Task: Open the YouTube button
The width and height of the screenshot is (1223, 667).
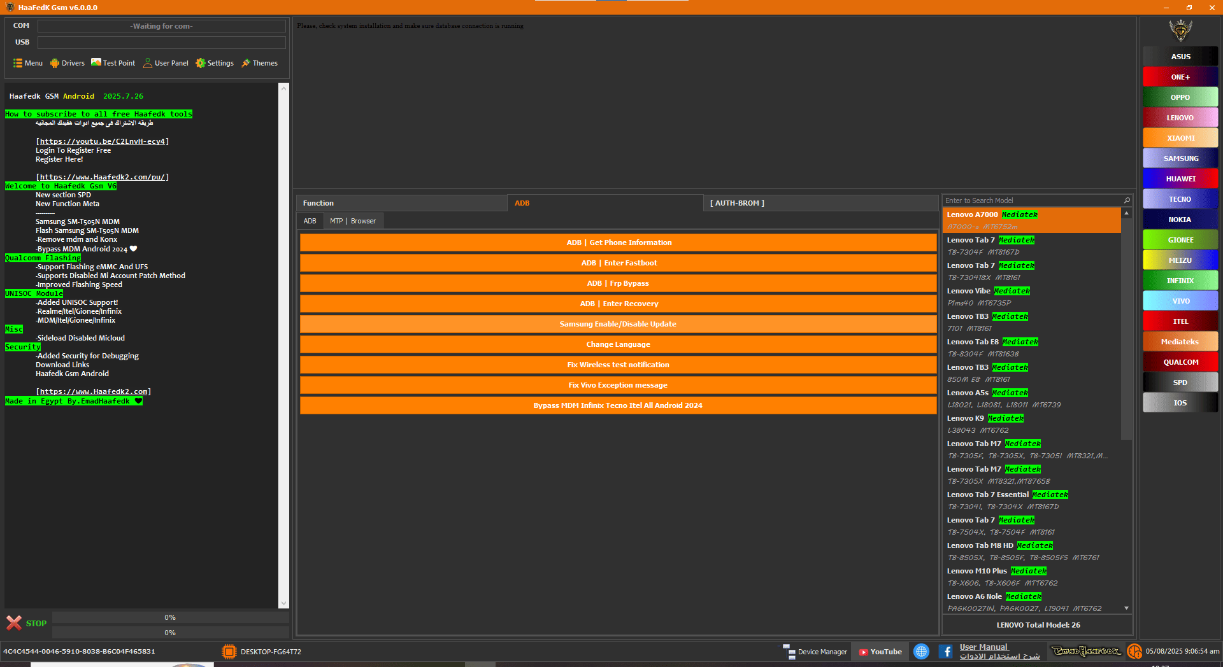Action: [x=880, y=652]
